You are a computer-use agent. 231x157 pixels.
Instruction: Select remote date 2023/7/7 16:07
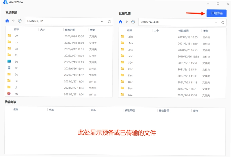[x=187, y=89]
